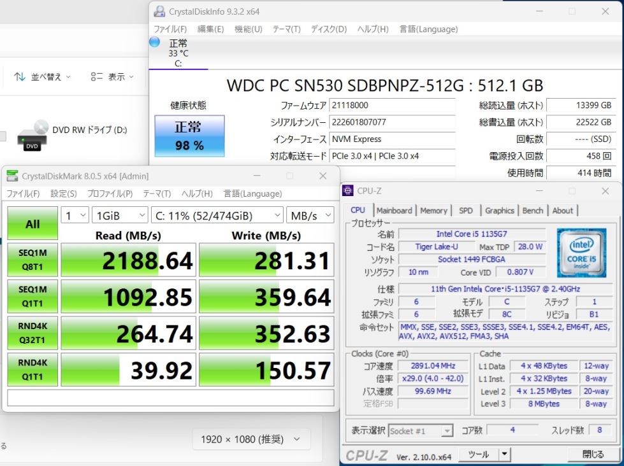Open CrystalDiskInfo 編集(E) menu
624x466 pixels.
(210, 29)
